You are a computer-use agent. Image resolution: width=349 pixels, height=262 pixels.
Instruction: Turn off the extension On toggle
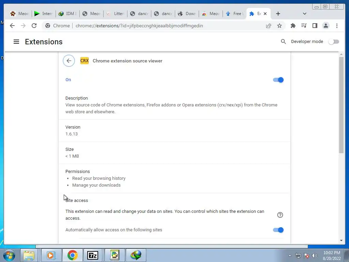pyautogui.click(x=278, y=80)
